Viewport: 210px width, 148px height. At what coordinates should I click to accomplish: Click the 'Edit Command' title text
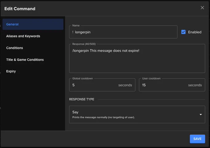pos(20,9)
